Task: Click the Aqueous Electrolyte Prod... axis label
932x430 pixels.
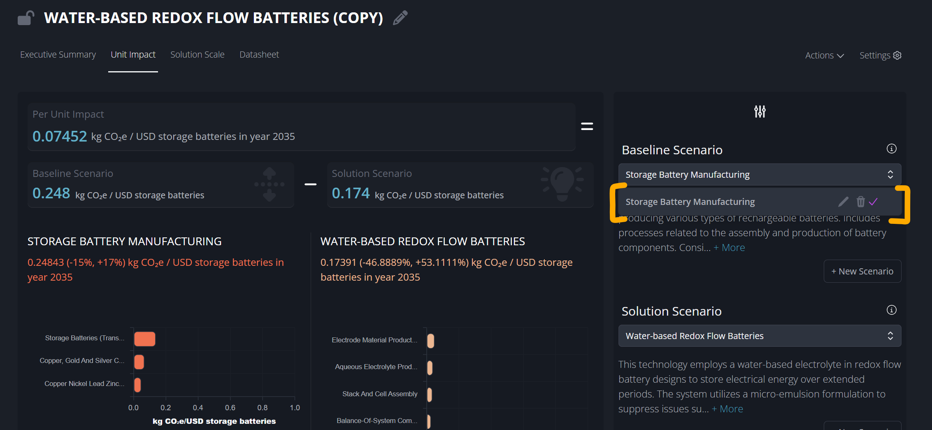Action: coord(376,367)
